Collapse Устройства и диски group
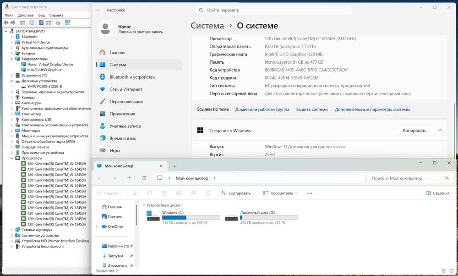 click(144, 205)
